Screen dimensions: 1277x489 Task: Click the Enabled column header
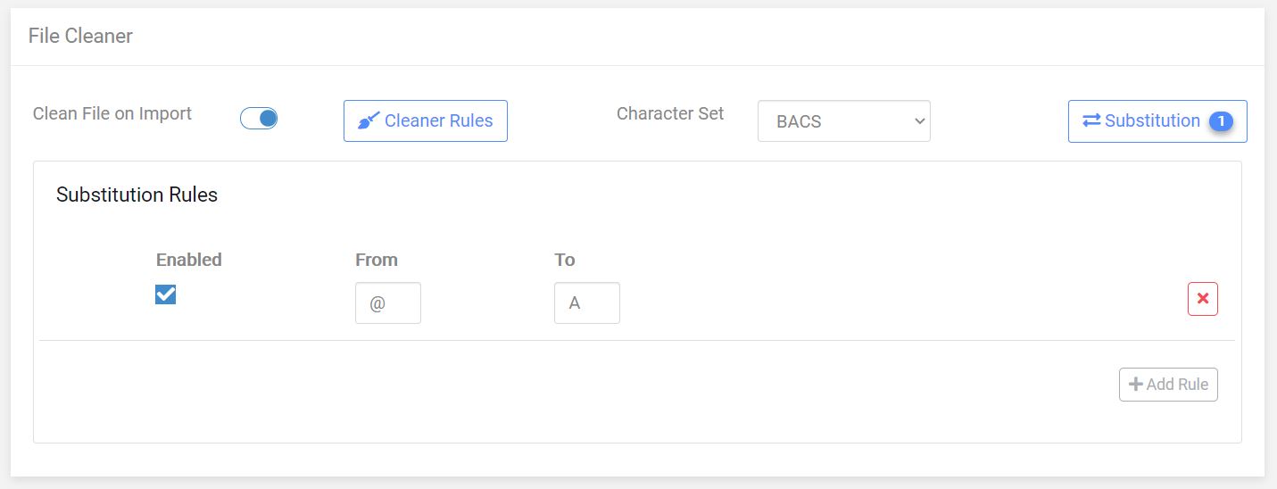188,260
